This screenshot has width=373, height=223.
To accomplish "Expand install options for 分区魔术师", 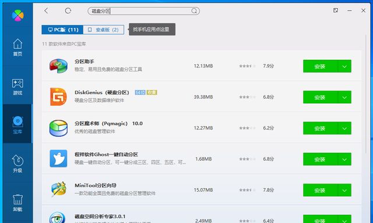I will tap(344, 128).
